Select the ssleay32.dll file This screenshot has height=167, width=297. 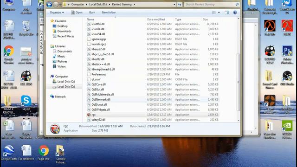point(153,120)
